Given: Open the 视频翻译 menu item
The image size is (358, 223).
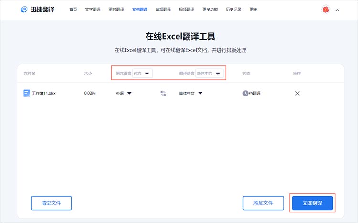Looking at the screenshot, I should coord(187,10).
